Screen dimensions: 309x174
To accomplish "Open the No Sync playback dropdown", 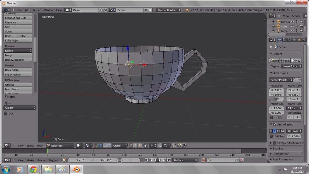I will (x=185, y=160).
